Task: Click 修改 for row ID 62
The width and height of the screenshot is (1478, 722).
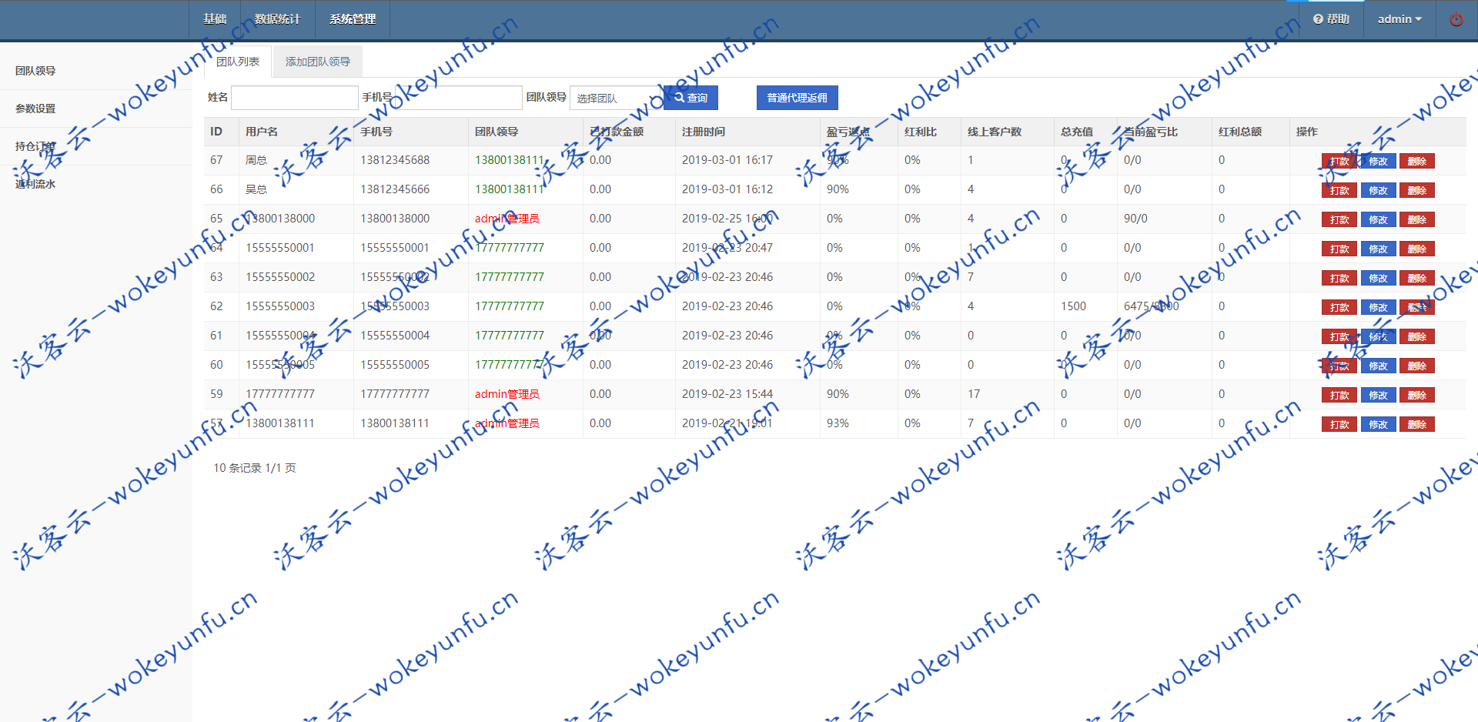Action: pos(1378,308)
